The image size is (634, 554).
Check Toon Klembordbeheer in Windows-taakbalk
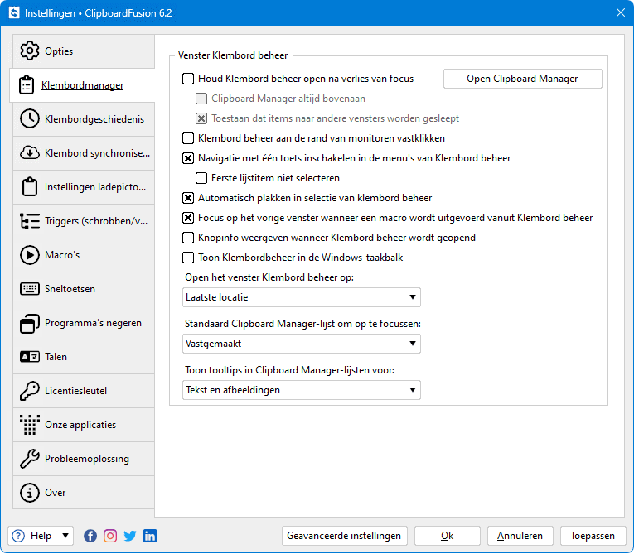click(188, 258)
